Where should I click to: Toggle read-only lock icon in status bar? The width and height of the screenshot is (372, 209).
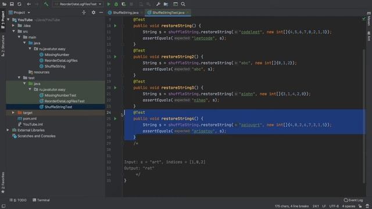tap(360, 206)
